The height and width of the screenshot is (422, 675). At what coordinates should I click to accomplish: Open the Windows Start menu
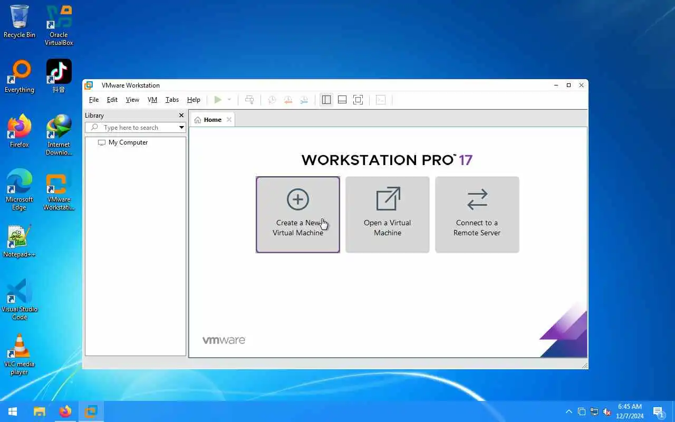point(13,411)
